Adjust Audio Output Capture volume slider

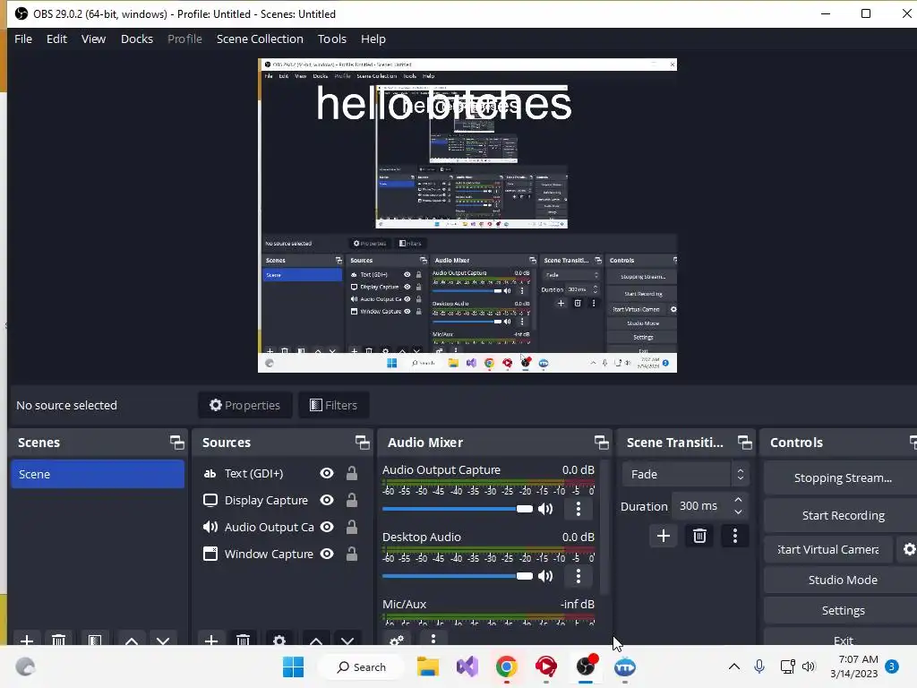[x=458, y=509]
